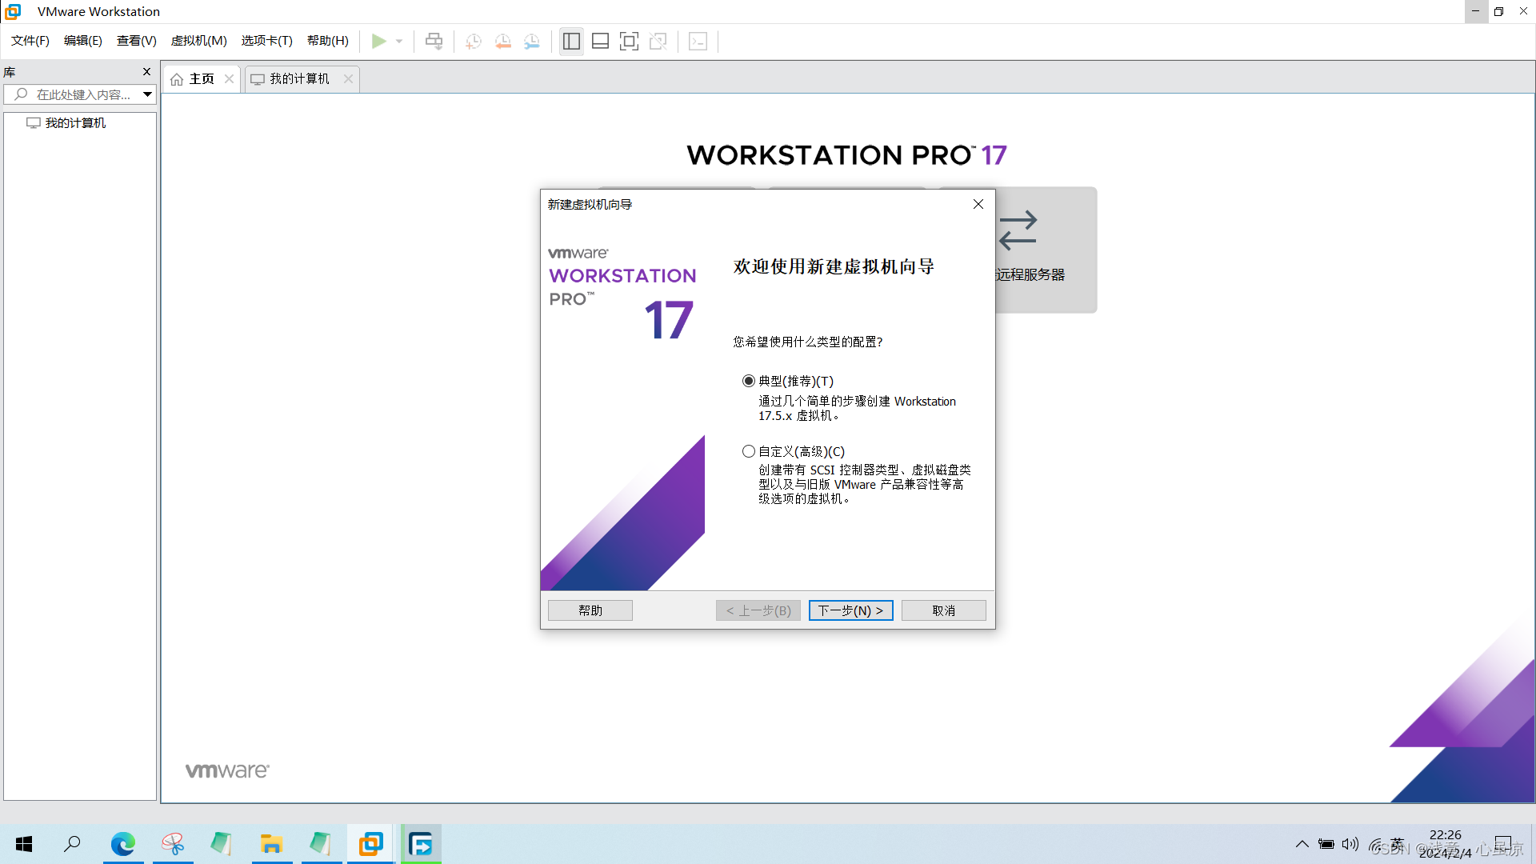Screen dimensions: 1536x864
Task: Switch to the 我的计算机 tab
Action: 298,78
